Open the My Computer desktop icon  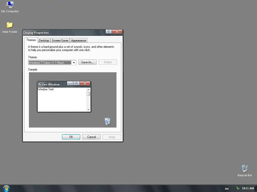click(x=10, y=7)
